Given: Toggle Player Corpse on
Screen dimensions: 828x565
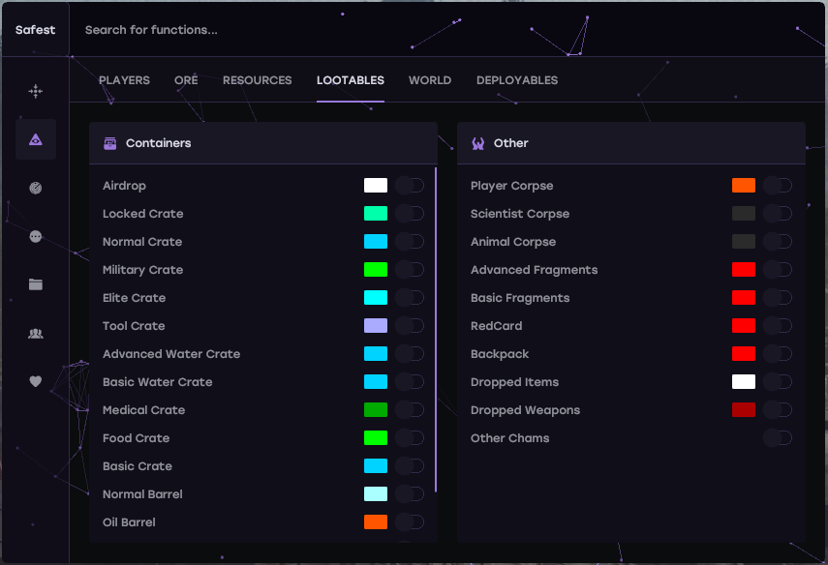Looking at the screenshot, I should [x=778, y=186].
